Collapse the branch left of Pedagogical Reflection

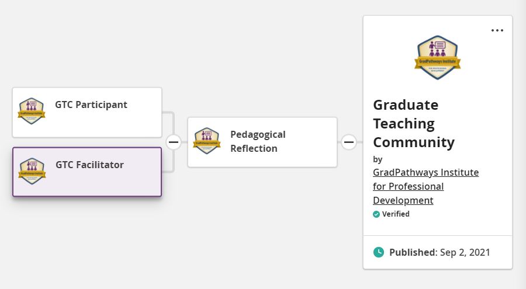pos(174,142)
